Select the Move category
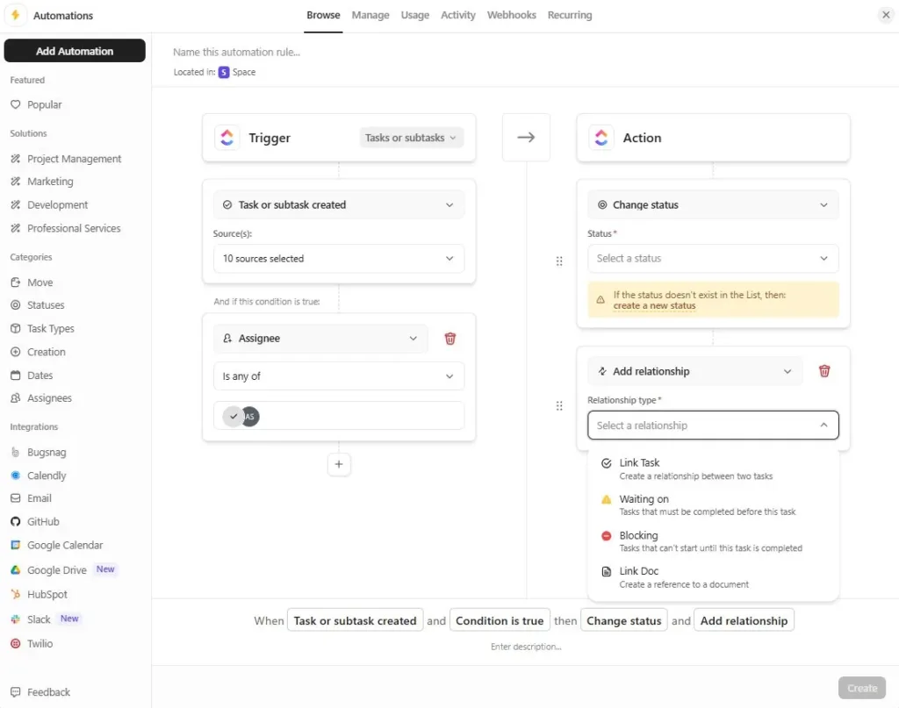 point(32,282)
